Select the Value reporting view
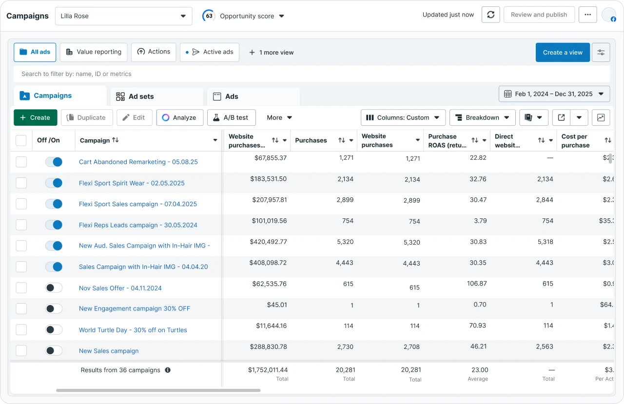The height and width of the screenshot is (404, 624). (94, 52)
